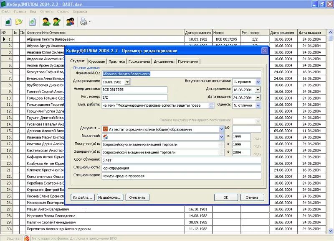Click the reload document toolbar icon
The height and width of the screenshot is (241, 334).
tap(33, 22)
